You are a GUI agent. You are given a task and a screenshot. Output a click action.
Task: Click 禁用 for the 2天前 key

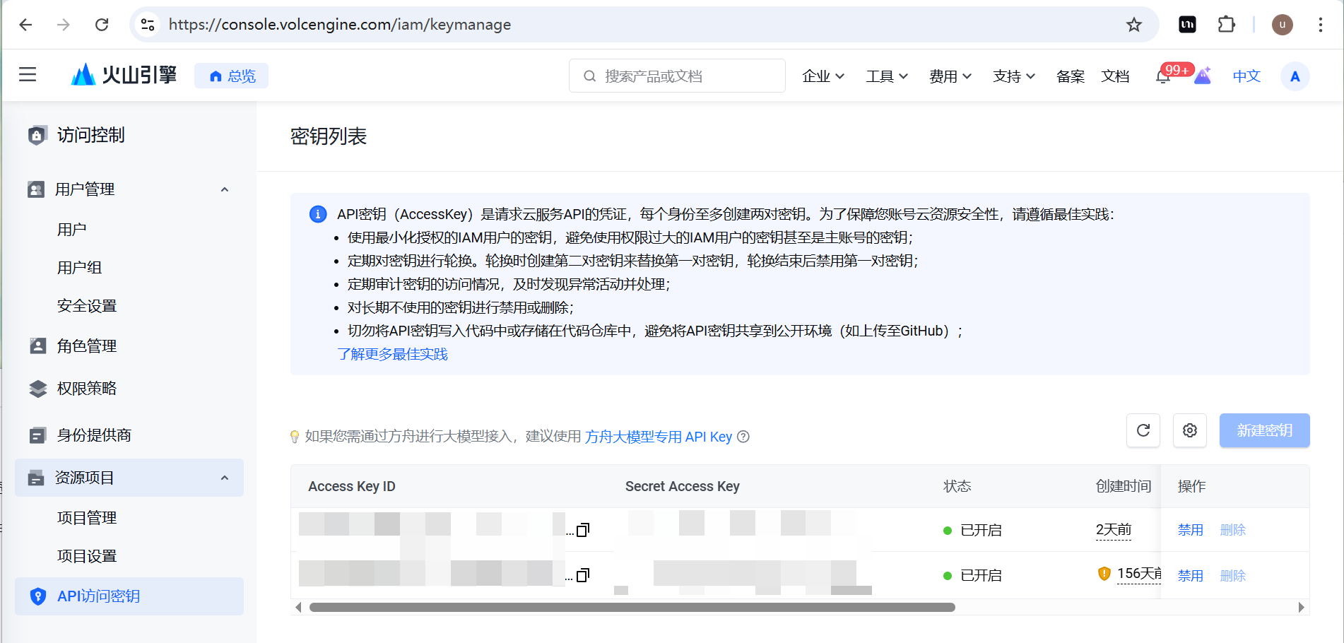coord(1191,530)
